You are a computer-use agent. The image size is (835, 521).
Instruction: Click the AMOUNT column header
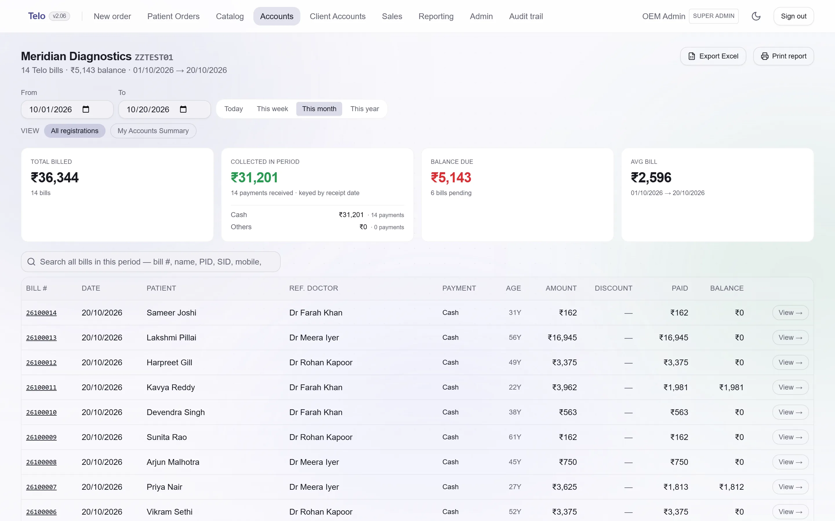tap(561, 288)
